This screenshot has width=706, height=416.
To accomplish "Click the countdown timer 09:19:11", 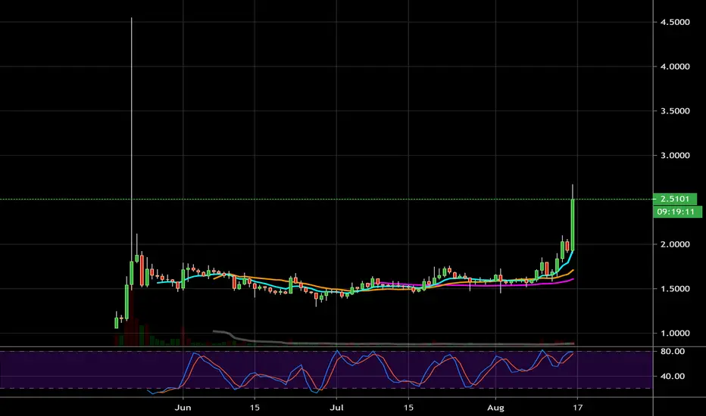I will coord(677,212).
